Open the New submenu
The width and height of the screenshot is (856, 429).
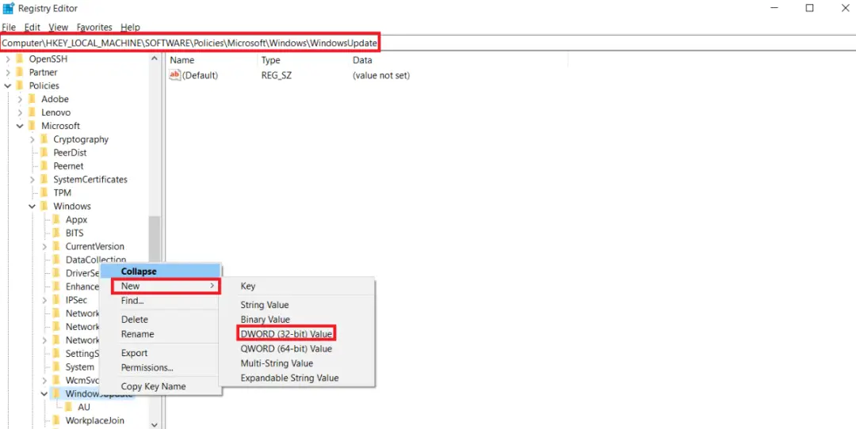166,286
